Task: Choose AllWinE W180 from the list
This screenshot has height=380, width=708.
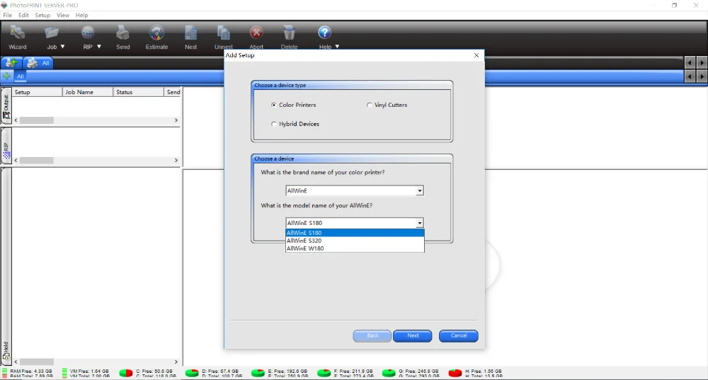Action: pyautogui.click(x=355, y=248)
